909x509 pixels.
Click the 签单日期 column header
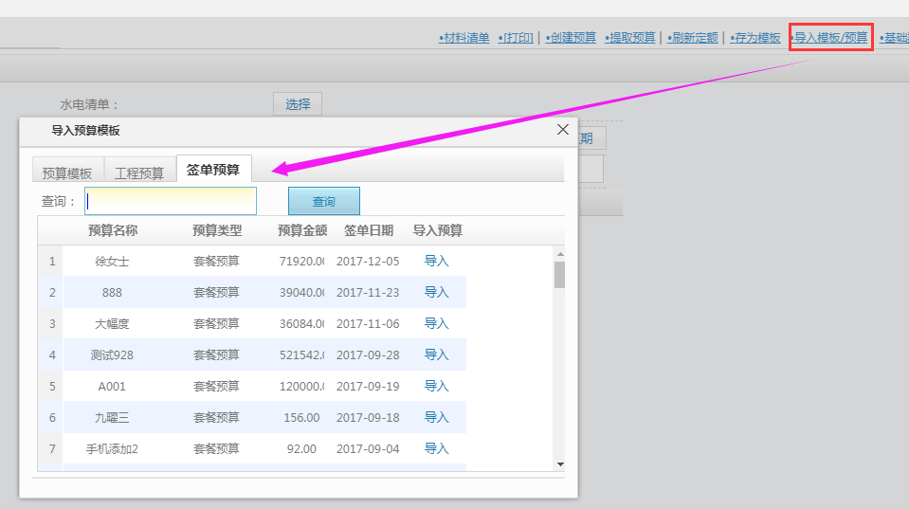[368, 230]
